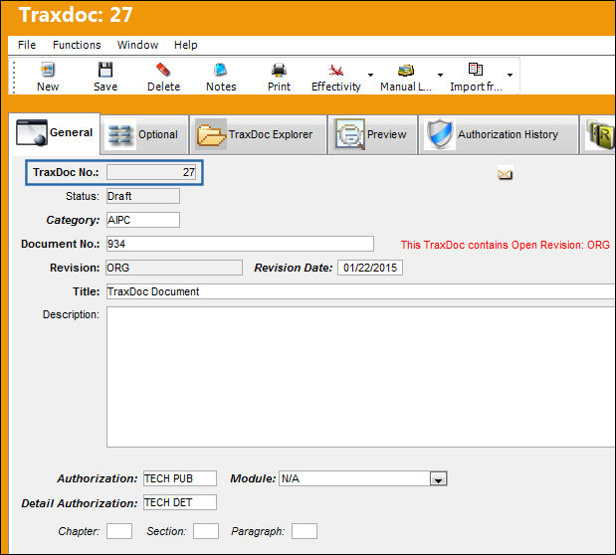Click the envelope email icon

click(505, 174)
